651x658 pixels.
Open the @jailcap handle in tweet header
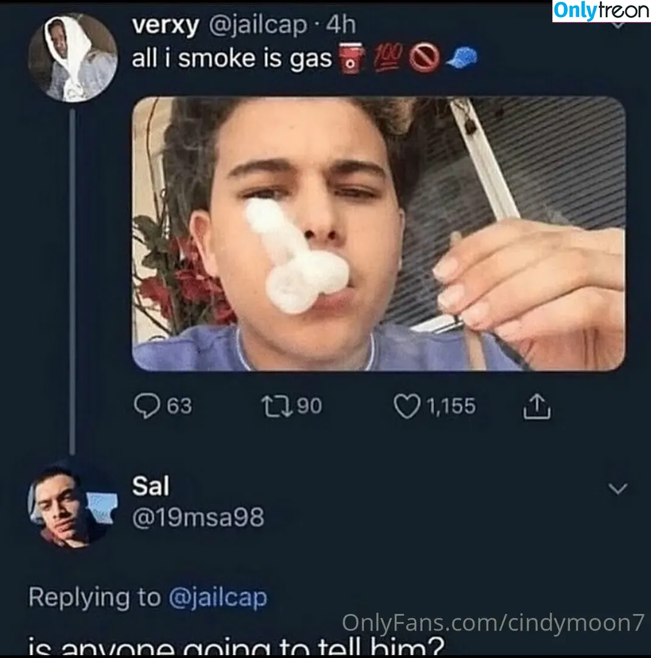tap(258, 25)
